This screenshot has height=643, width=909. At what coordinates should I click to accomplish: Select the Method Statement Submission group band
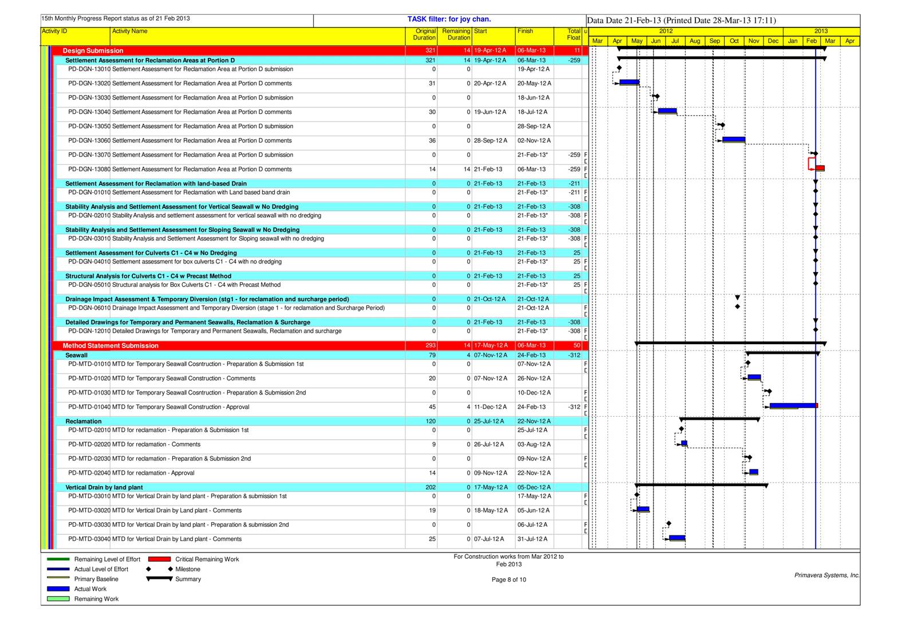tap(321, 345)
